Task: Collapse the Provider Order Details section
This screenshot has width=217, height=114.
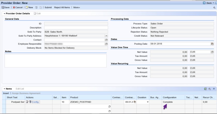Action: point(3,13)
